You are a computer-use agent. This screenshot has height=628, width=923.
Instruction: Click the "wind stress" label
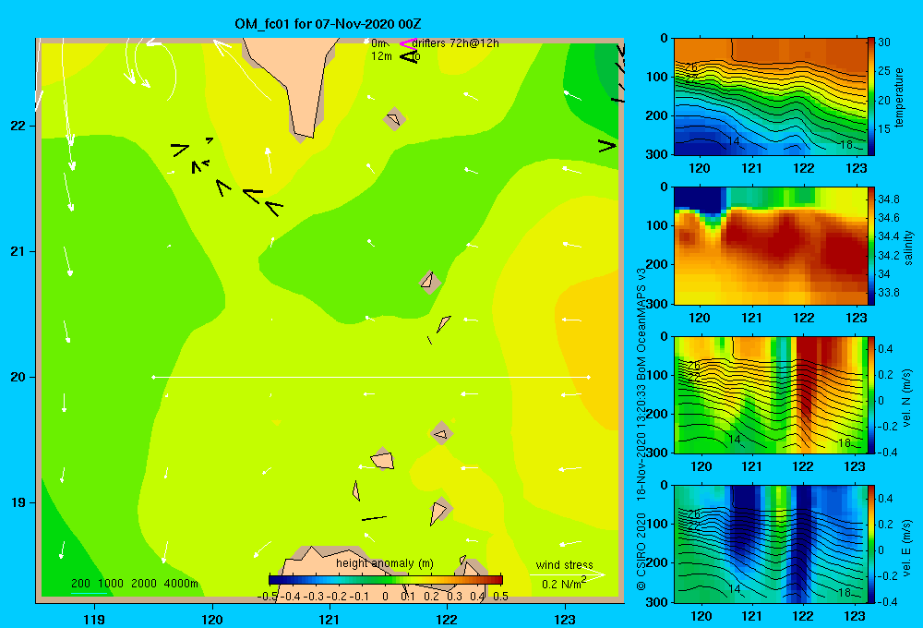(565, 565)
